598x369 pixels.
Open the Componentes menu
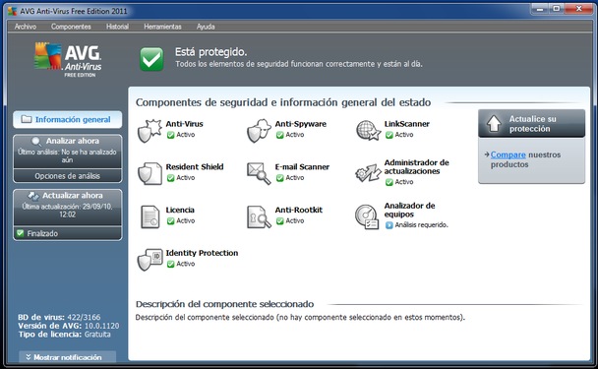[x=71, y=27]
